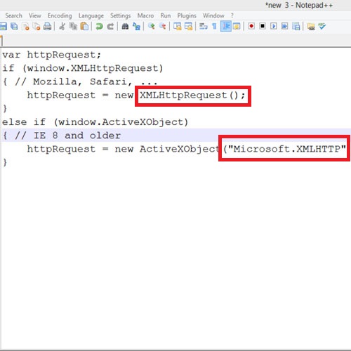Open the Language menu
This screenshot has height=351, width=351.
tap(91, 15)
